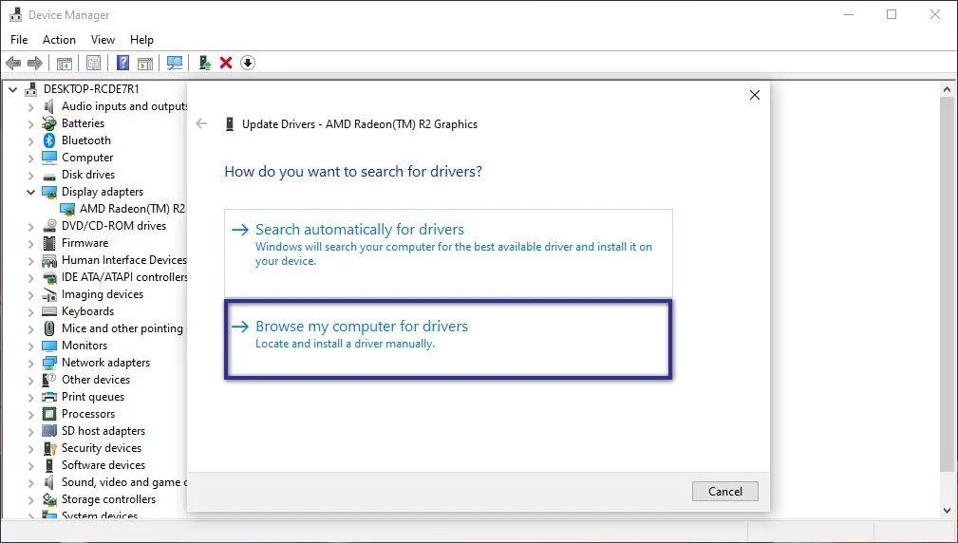Click the Update device driver green icon

pyautogui.click(x=205, y=63)
